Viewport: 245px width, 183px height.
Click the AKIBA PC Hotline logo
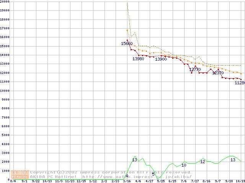tap(20, 174)
